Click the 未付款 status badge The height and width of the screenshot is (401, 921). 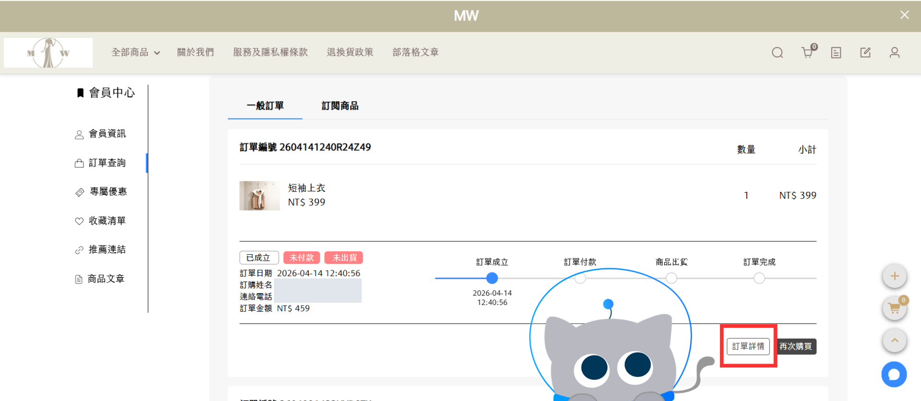(x=302, y=258)
